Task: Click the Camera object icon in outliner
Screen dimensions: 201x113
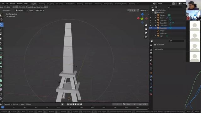Action: (x=158, y=15)
